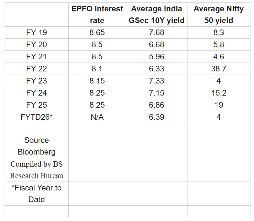
Task: Select the 15.2 Nifty yield cell
Action: tap(218, 93)
